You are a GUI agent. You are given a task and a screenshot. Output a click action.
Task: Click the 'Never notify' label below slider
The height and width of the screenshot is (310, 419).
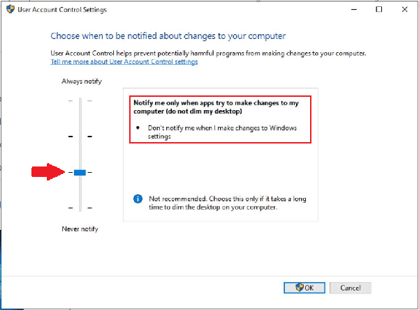point(80,228)
